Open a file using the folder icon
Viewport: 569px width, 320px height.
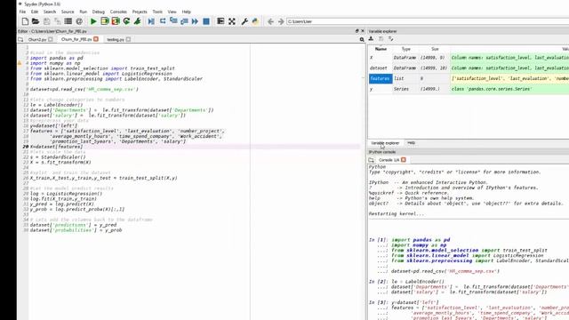(x=36, y=21)
